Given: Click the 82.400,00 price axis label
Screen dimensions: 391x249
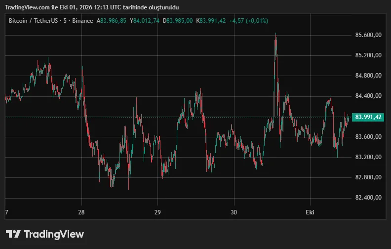Looking at the screenshot, I should click(368, 198).
